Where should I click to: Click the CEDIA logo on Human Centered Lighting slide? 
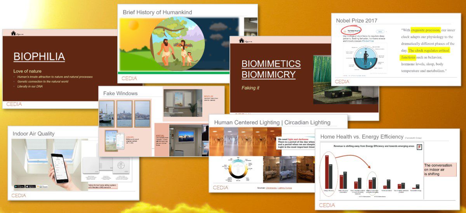click(x=221, y=187)
